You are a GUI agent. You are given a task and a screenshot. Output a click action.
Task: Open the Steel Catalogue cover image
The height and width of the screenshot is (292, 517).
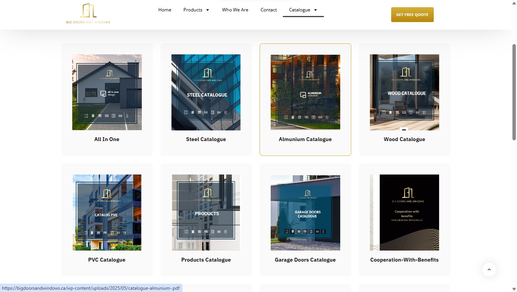(206, 92)
